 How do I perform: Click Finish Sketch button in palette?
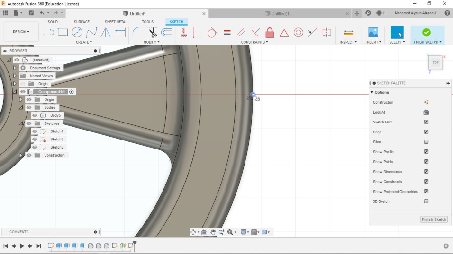coord(434,219)
